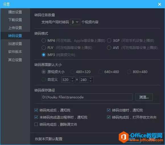Screen dimensions: 165x145
Task: Uncheck 转码完成后，通知我 checkbox
Action: click(36, 110)
